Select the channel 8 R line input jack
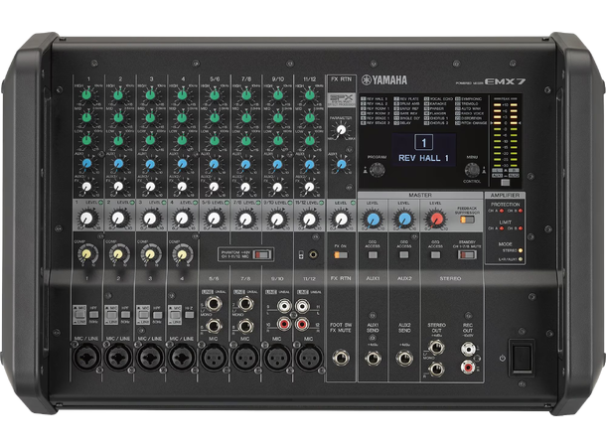Screen dimensions: 606x447 tap(245, 326)
